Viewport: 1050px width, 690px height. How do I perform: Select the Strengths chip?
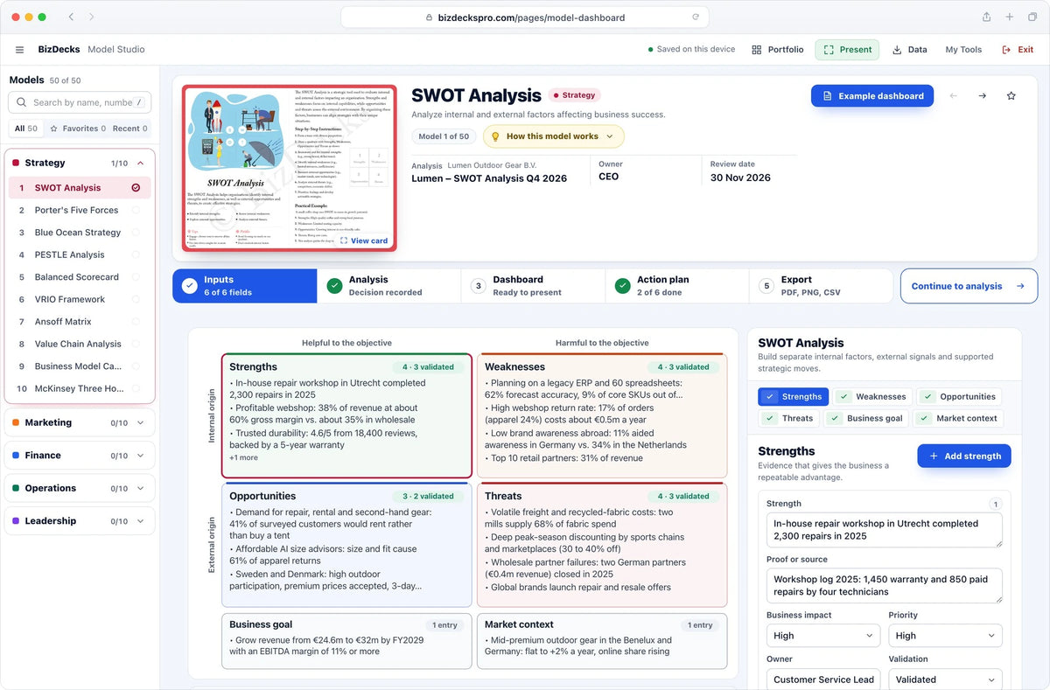click(794, 396)
